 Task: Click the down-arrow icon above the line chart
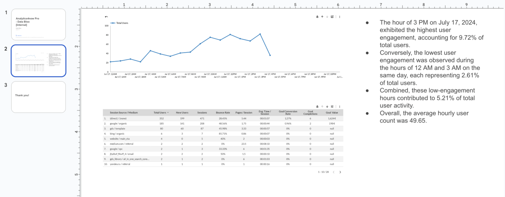pos(327,17)
